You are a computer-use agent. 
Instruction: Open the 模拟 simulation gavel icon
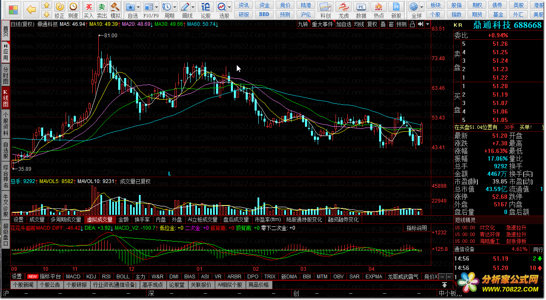pos(115,6)
